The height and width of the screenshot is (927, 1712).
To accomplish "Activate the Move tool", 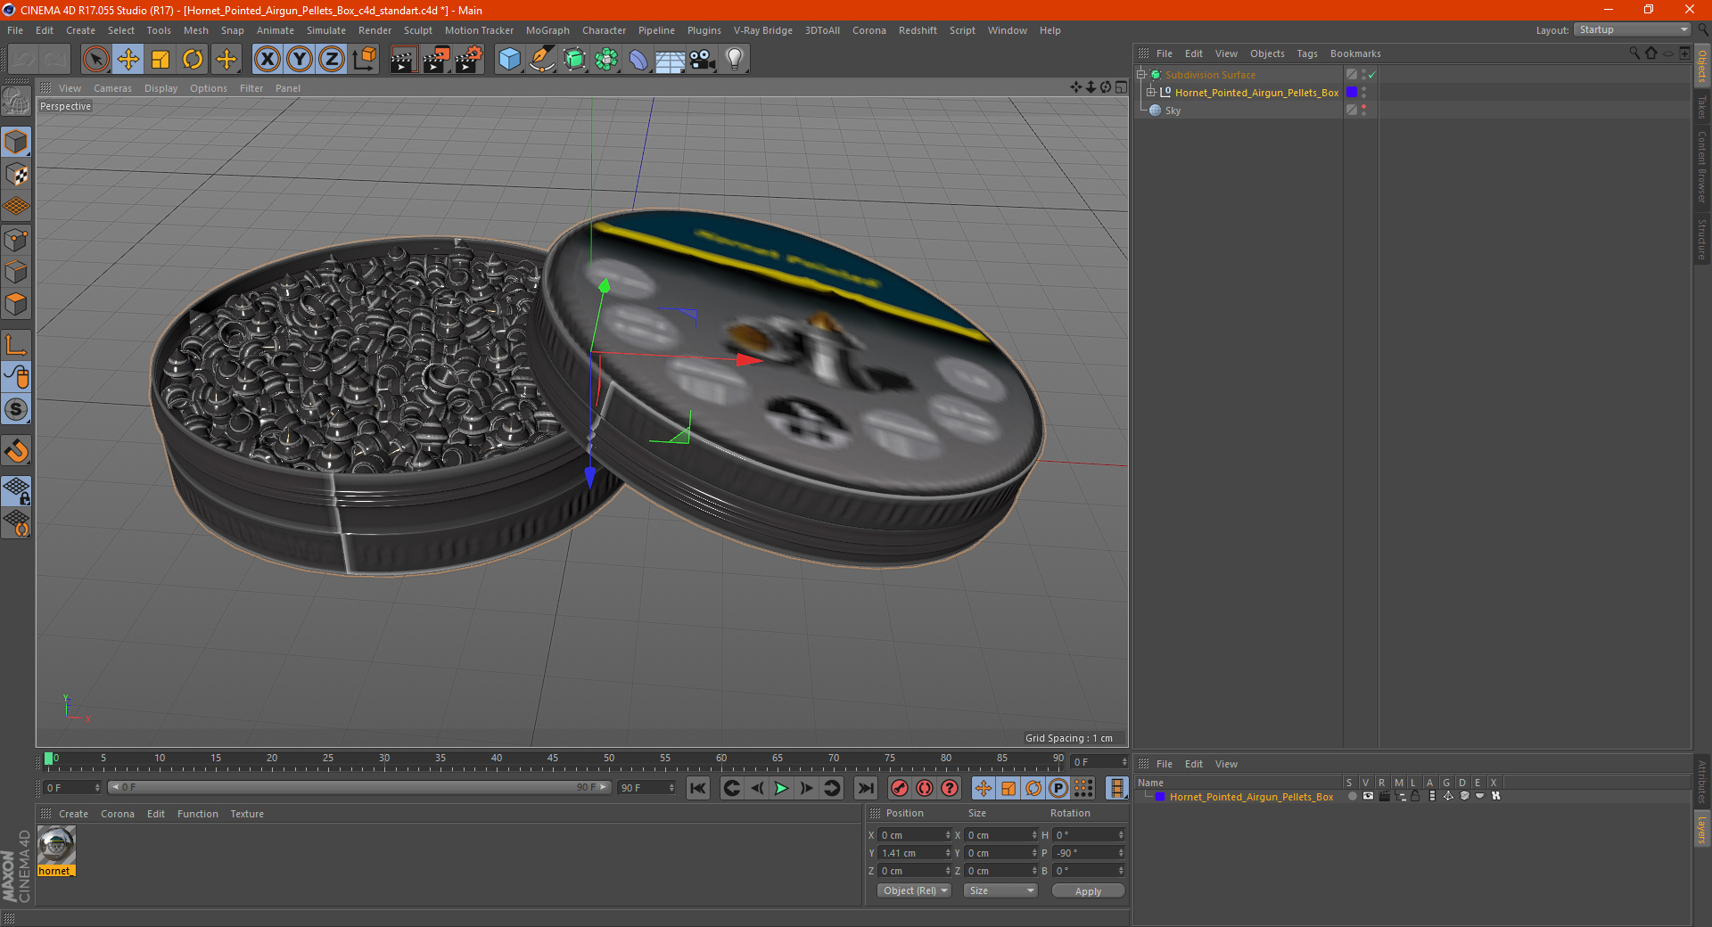I will (x=128, y=60).
